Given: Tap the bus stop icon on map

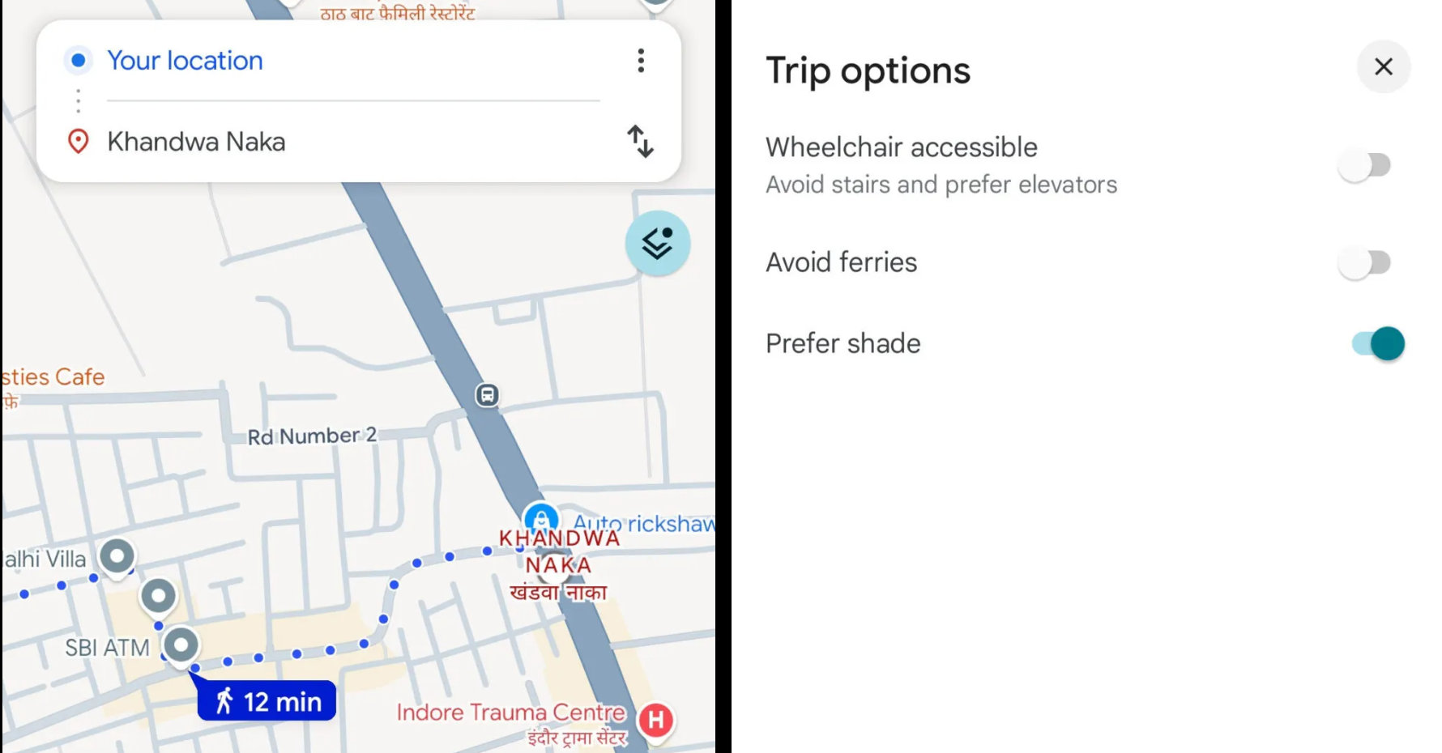Looking at the screenshot, I should click(x=487, y=395).
